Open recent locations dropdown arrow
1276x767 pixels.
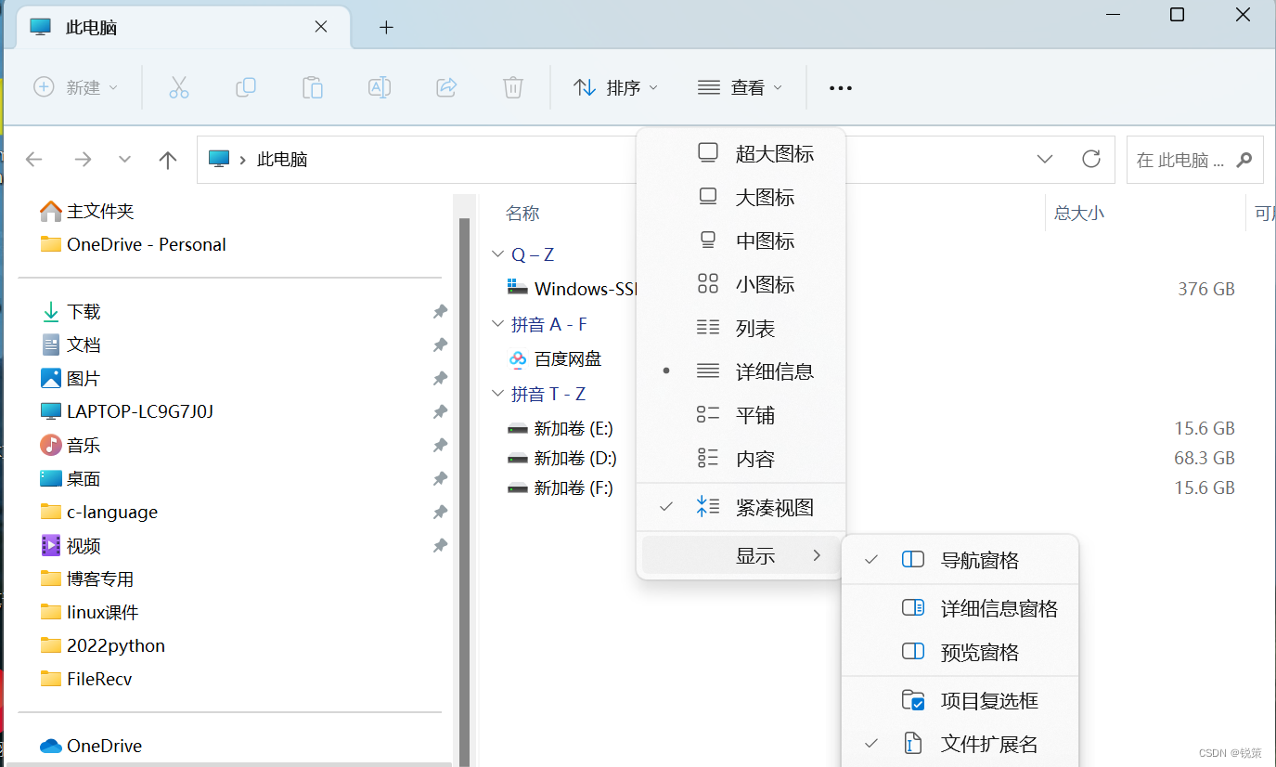tap(125, 159)
